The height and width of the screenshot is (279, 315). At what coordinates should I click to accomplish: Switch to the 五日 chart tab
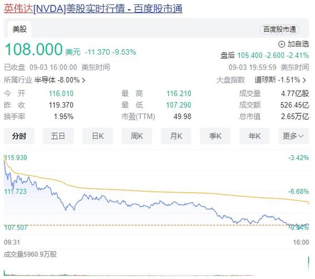click(x=58, y=136)
